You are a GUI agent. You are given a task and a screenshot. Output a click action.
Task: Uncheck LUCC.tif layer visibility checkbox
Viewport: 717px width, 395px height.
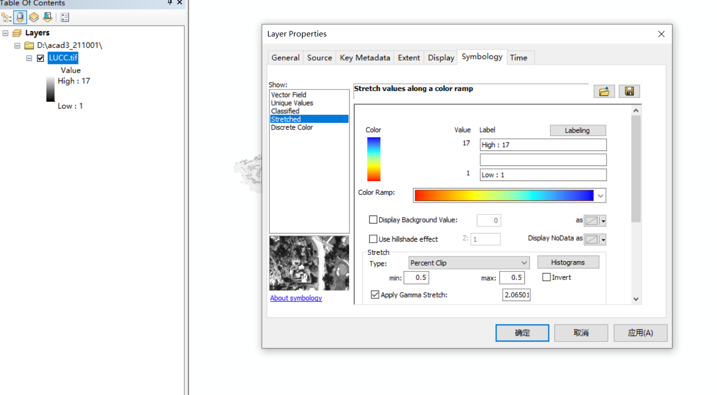[41, 58]
